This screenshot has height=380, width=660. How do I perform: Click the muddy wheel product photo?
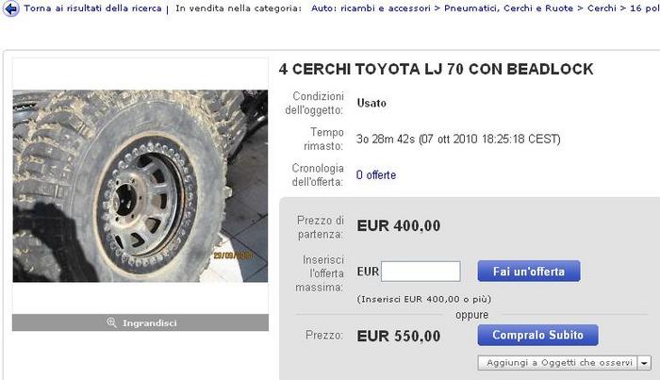tap(140, 186)
